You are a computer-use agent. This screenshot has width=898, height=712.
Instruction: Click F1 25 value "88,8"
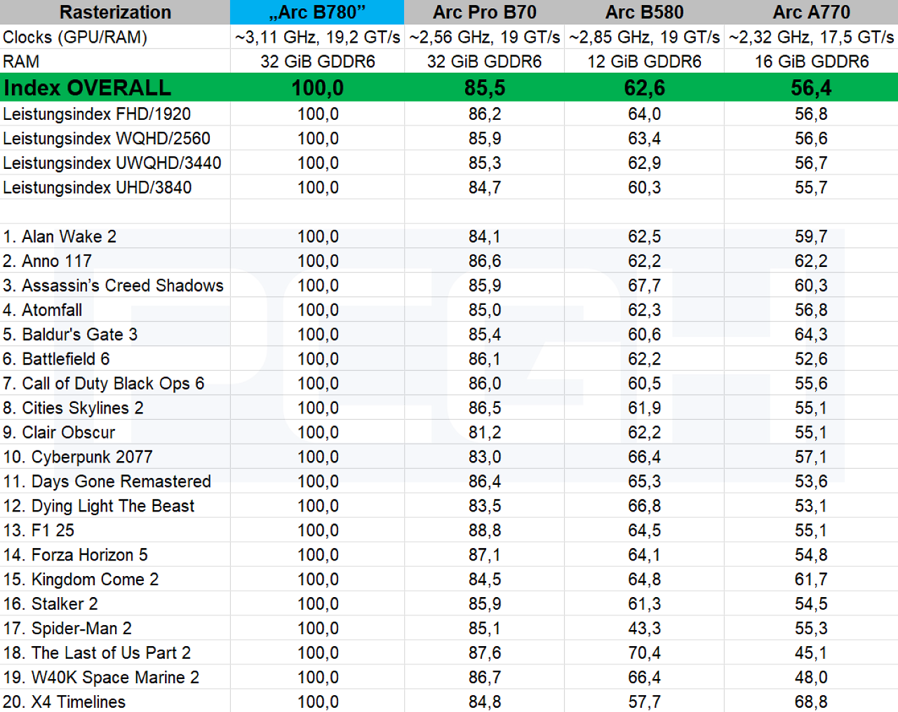484,530
